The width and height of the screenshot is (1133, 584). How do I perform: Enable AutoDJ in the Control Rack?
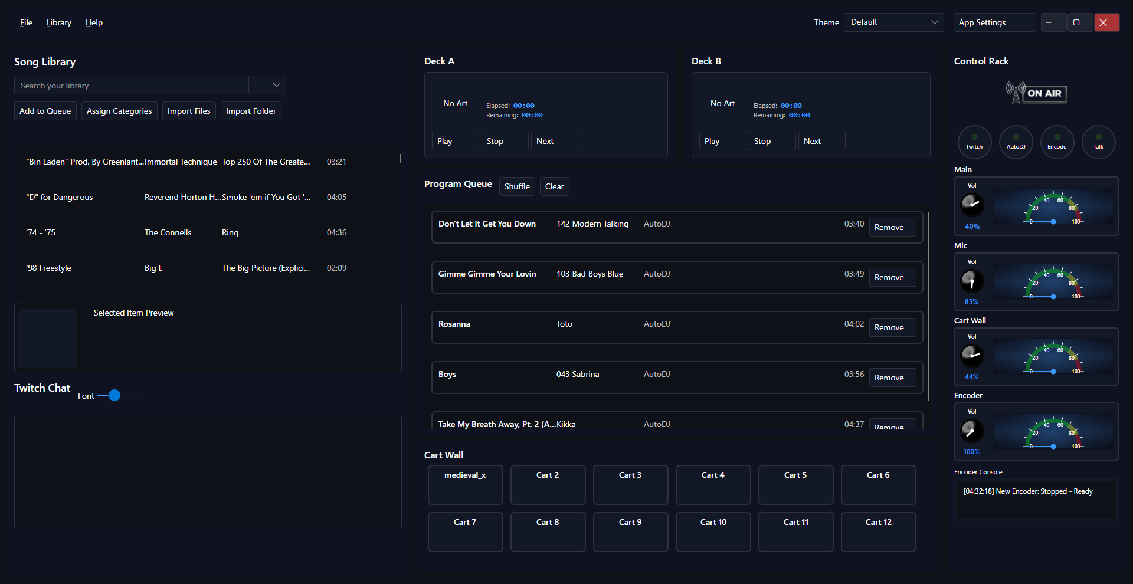[x=1016, y=142]
